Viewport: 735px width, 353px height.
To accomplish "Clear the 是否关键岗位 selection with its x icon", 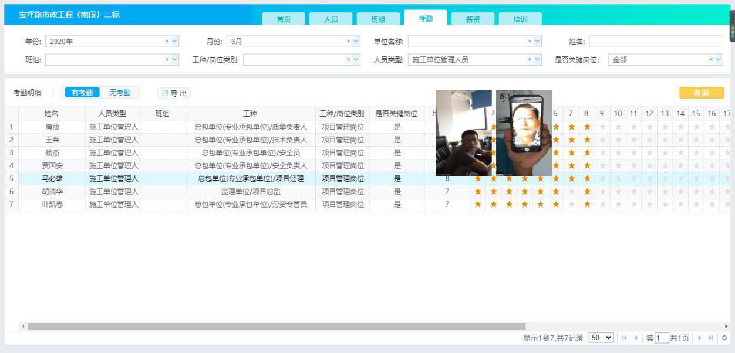I will pos(712,60).
